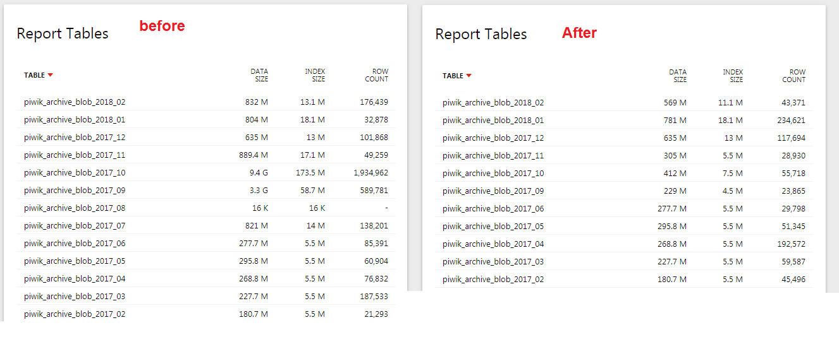This screenshot has width=839, height=337.
Task: Click the red sort arrow in the 'before' panel
Action: [51, 75]
